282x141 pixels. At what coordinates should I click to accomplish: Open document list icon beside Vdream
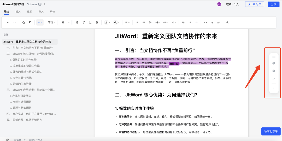(x=40, y=4)
